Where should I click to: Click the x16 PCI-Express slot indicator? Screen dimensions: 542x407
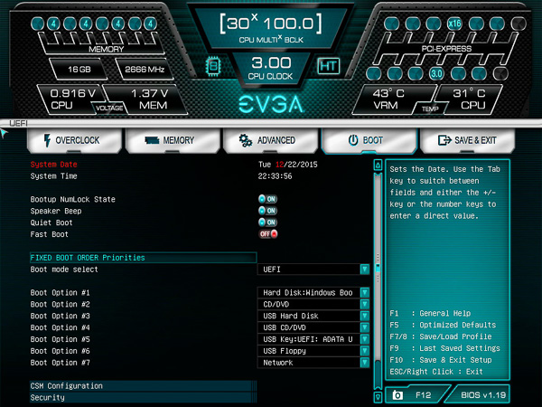point(454,24)
